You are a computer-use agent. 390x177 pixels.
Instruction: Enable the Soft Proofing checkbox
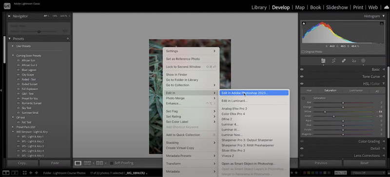pos(112,163)
